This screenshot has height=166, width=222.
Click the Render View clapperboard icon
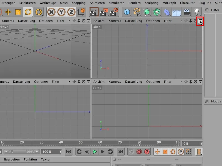pyautogui.click(x=94, y=12)
